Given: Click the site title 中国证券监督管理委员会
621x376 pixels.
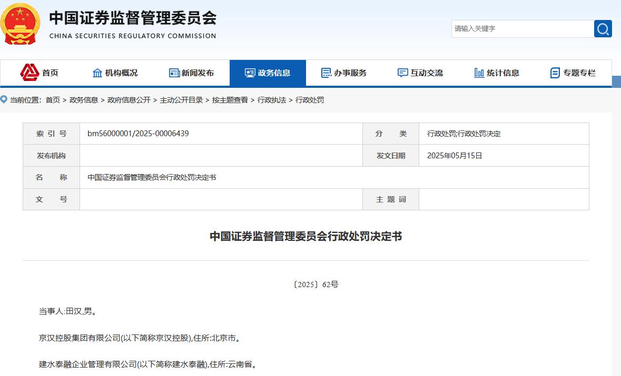Looking at the screenshot, I should tap(133, 18).
